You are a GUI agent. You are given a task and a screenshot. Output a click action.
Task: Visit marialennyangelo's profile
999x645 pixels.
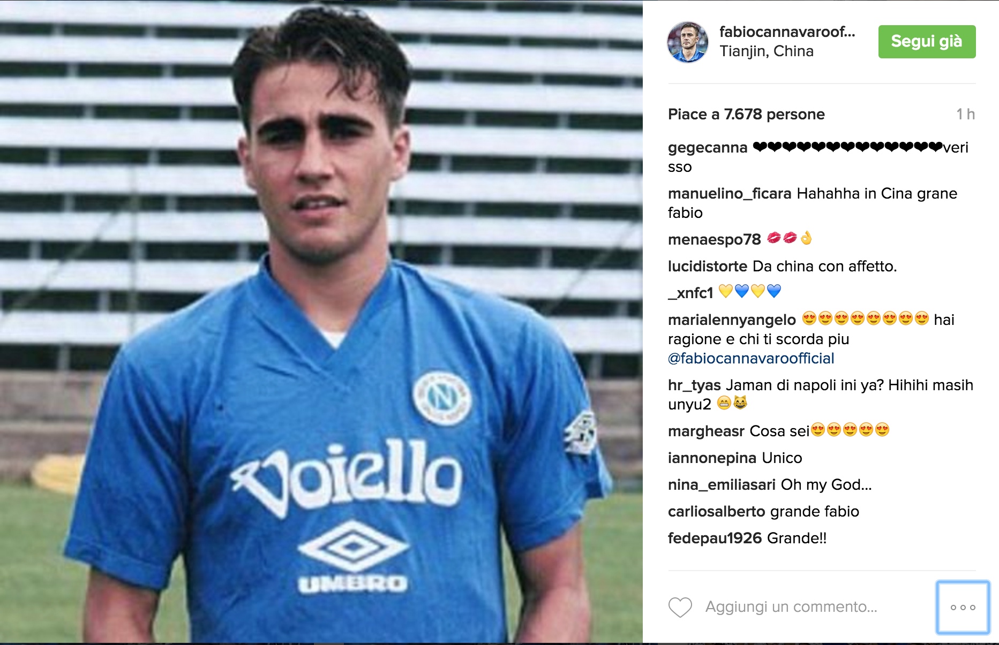732,320
